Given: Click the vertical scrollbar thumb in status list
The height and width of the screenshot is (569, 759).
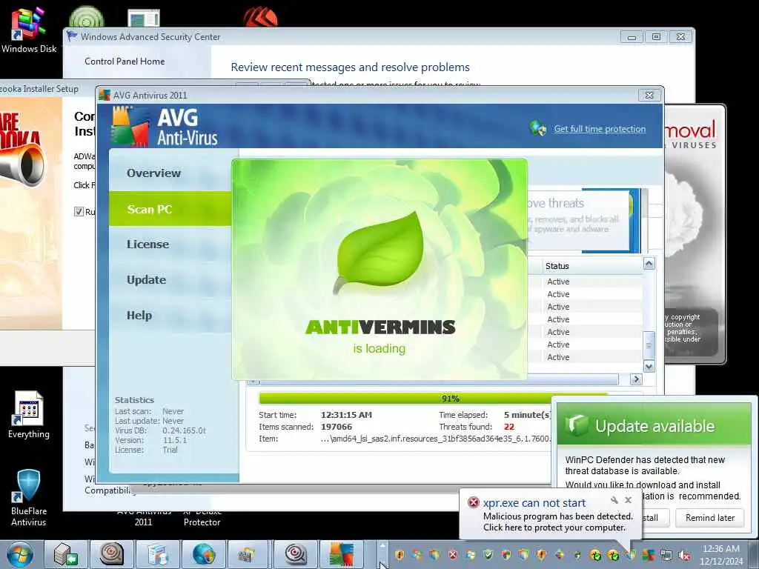Looking at the screenshot, I should point(649,345).
